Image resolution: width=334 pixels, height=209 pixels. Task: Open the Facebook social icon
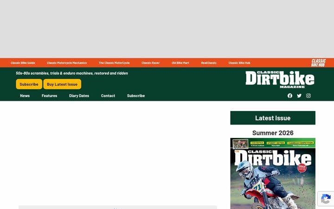pos(289,96)
